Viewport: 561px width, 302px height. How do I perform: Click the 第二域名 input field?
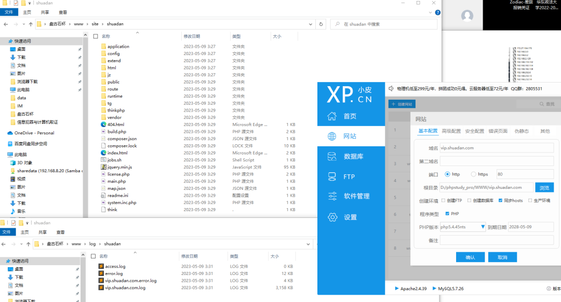pyautogui.click(x=497, y=161)
